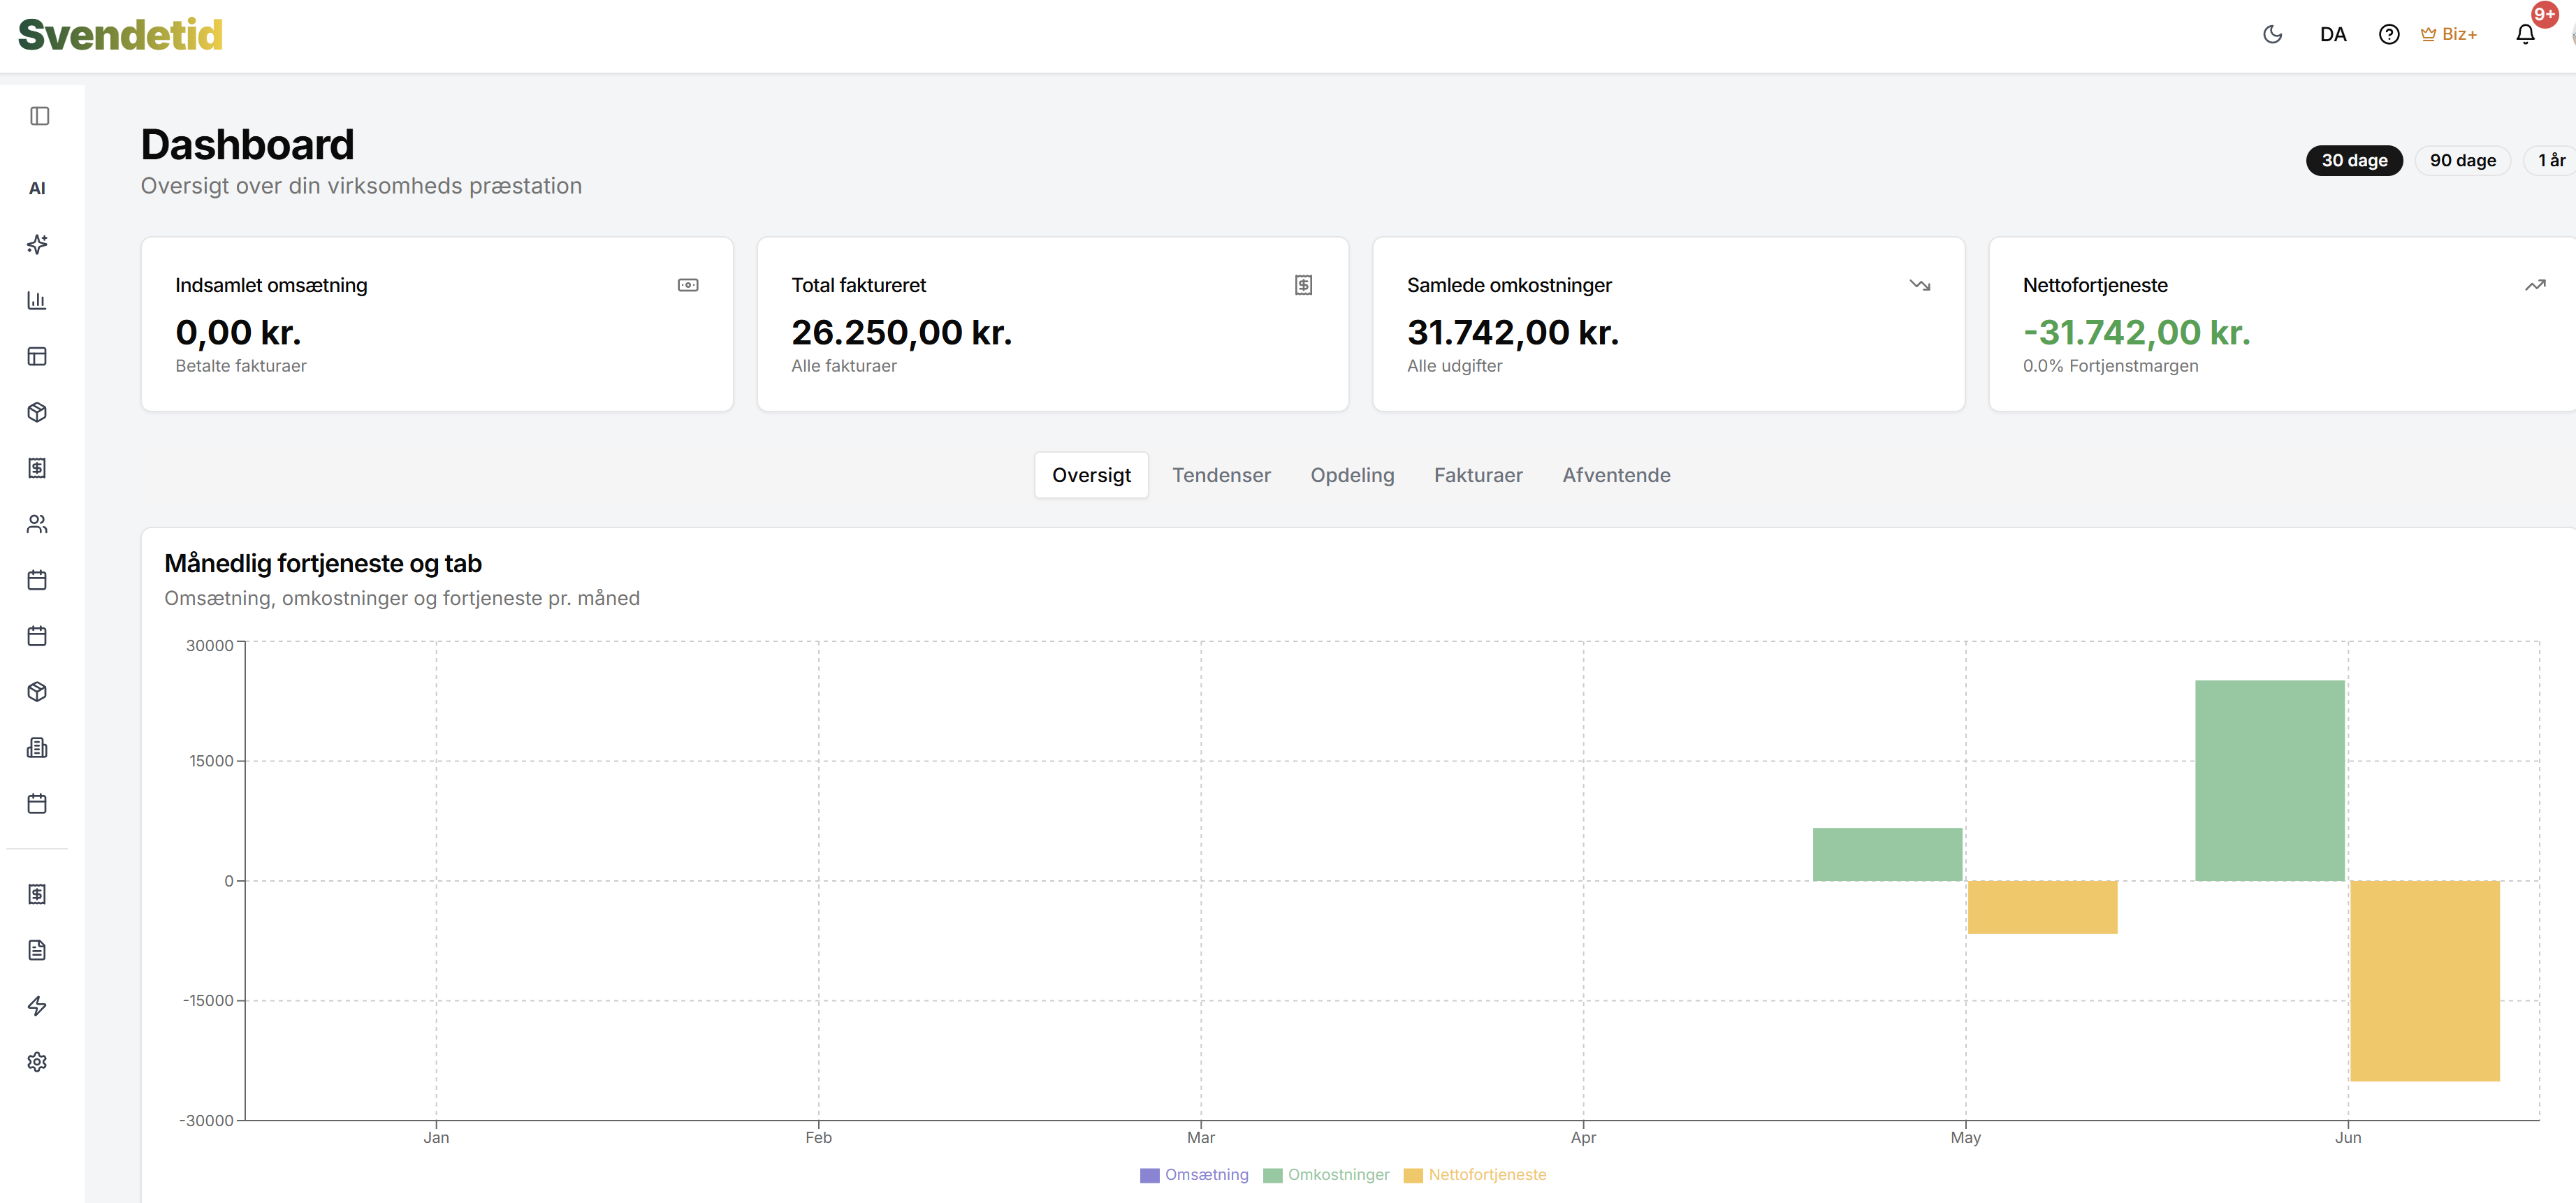This screenshot has width=2576, height=1203.
Task: Toggle dark mode with moon icon
Action: (x=2272, y=34)
